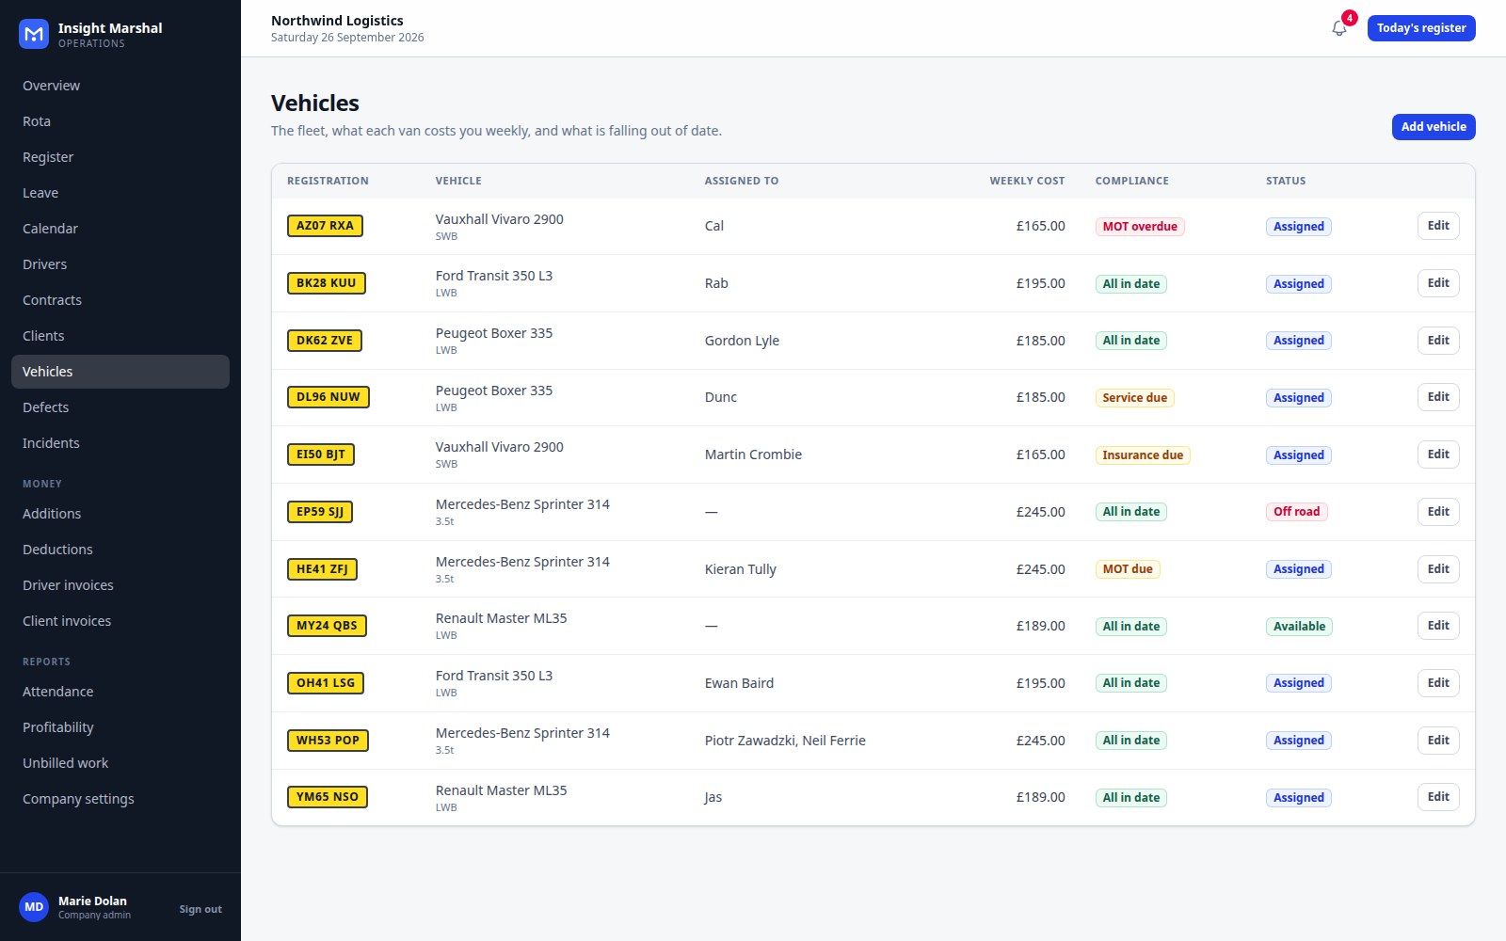Go to Unbilled work
The width and height of the screenshot is (1506, 941).
(x=120, y=763)
